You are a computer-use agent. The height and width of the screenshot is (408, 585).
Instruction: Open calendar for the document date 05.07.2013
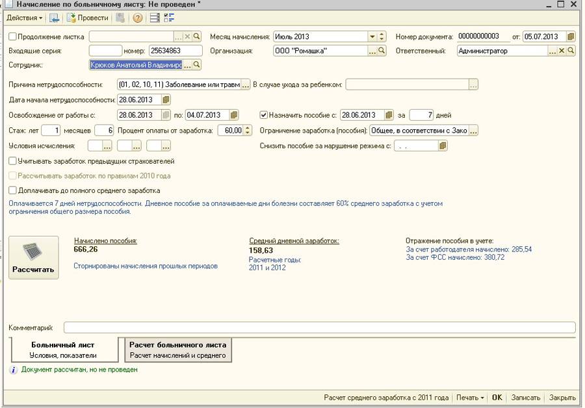tap(571, 36)
